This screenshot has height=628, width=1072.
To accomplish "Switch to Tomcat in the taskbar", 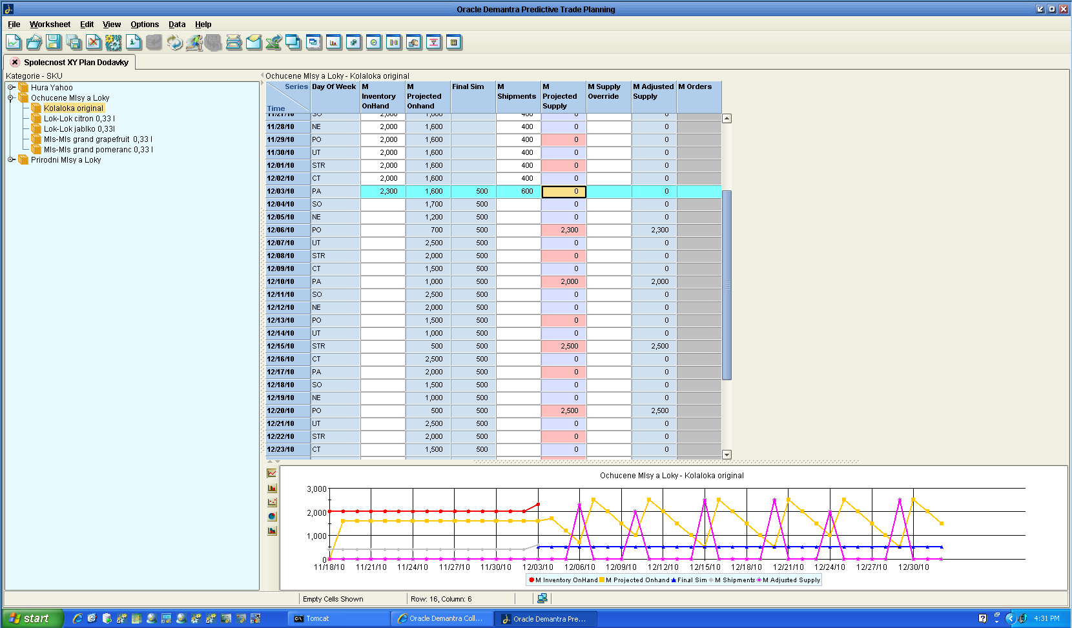I will [338, 618].
